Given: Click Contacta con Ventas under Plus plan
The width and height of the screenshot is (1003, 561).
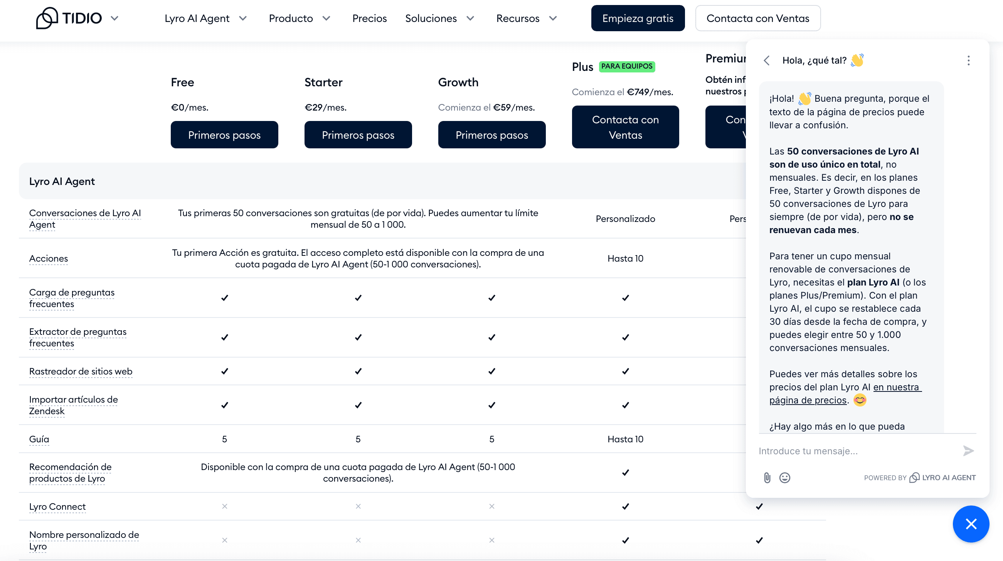Looking at the screenshot, I should 625,127.
